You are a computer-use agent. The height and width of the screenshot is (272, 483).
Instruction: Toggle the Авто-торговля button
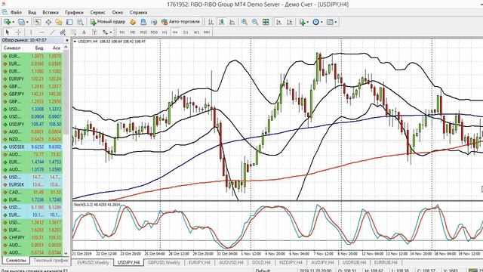coord(180,22)
